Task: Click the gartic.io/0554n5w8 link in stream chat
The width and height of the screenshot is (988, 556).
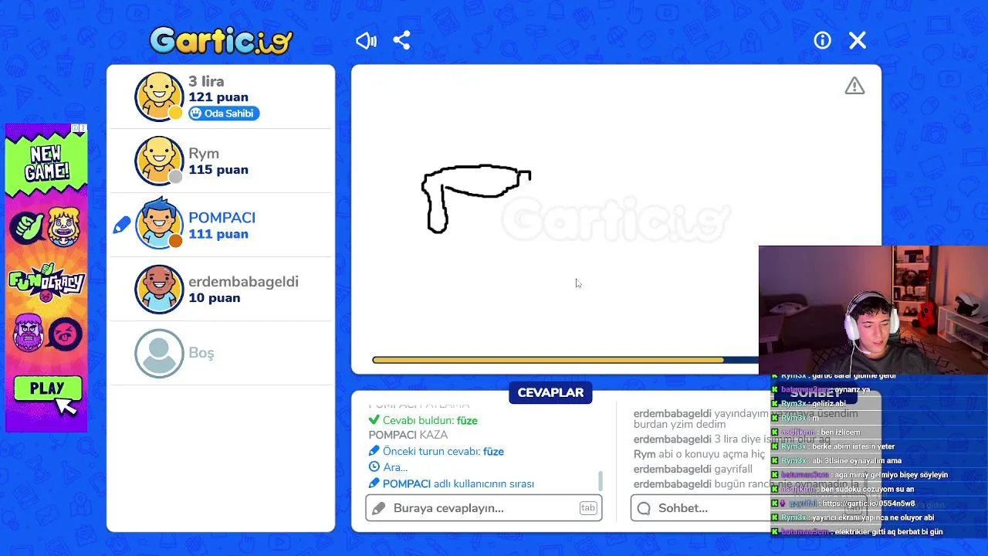Action: pyautogui.click(x=868, y=503)
